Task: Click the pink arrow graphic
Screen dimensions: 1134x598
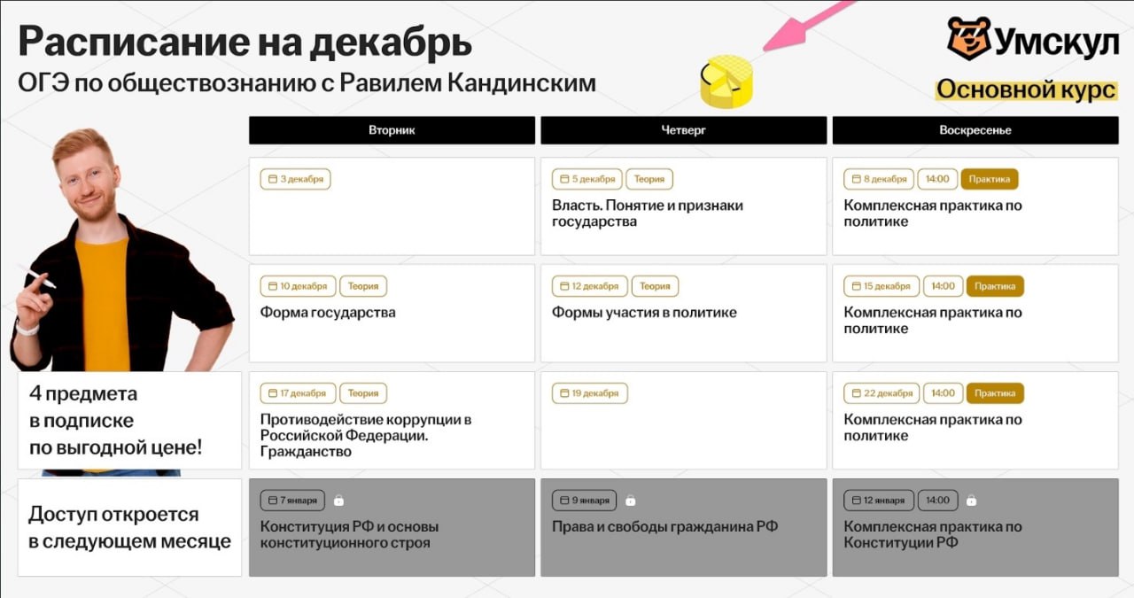Action: click(x=802, y=25)
